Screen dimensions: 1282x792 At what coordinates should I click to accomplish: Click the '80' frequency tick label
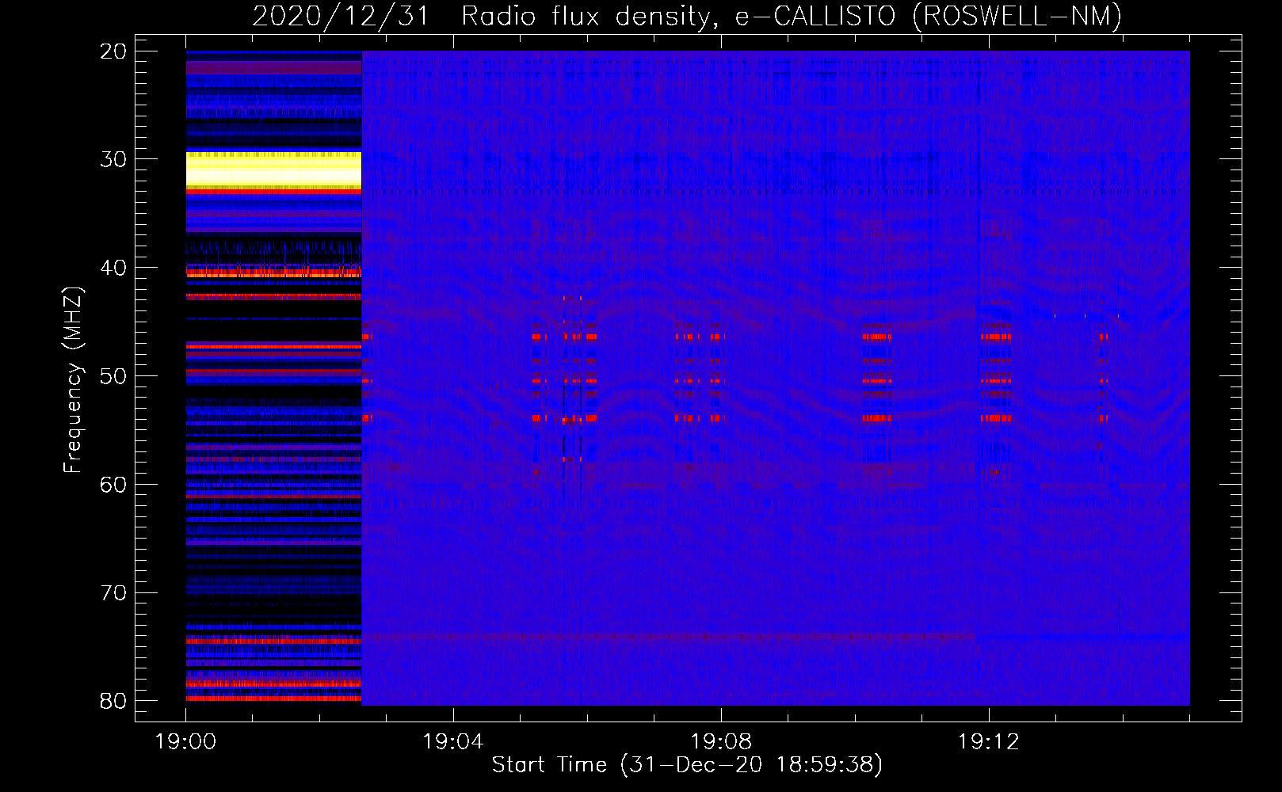113,701
